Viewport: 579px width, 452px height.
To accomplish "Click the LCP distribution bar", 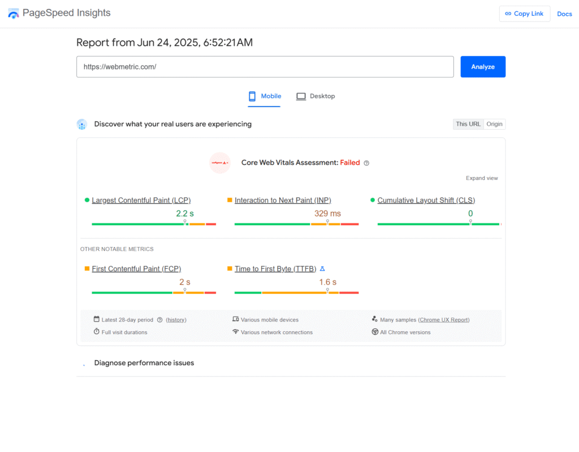I will (x=154, y=224).
